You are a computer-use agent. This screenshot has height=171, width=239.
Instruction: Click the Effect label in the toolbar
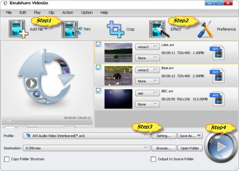point(176,29)
